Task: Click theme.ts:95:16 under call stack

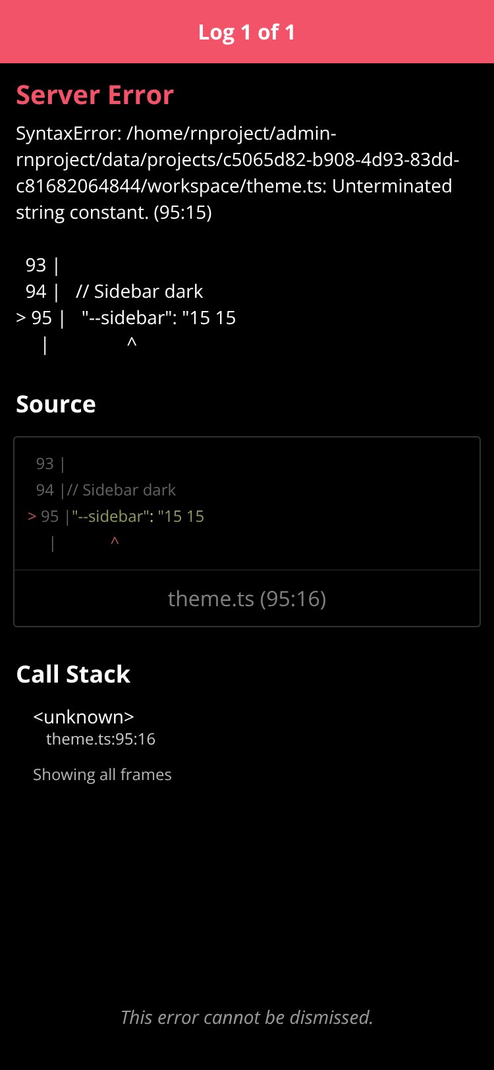Action: [x=101, y=739]
